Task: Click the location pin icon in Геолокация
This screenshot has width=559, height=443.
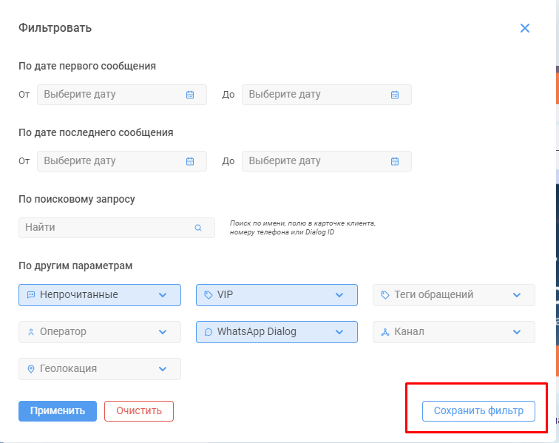Action: (31, 369)
